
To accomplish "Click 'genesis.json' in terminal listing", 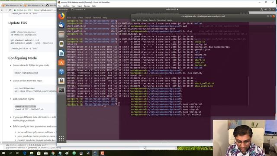I will click(x=202, y=49).
